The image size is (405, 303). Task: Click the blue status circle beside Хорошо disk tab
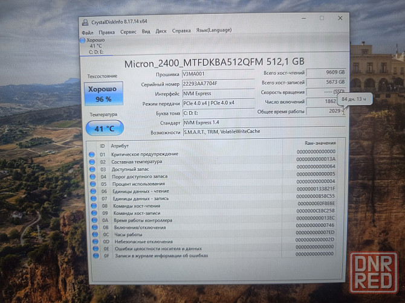[x=83, y=40]
